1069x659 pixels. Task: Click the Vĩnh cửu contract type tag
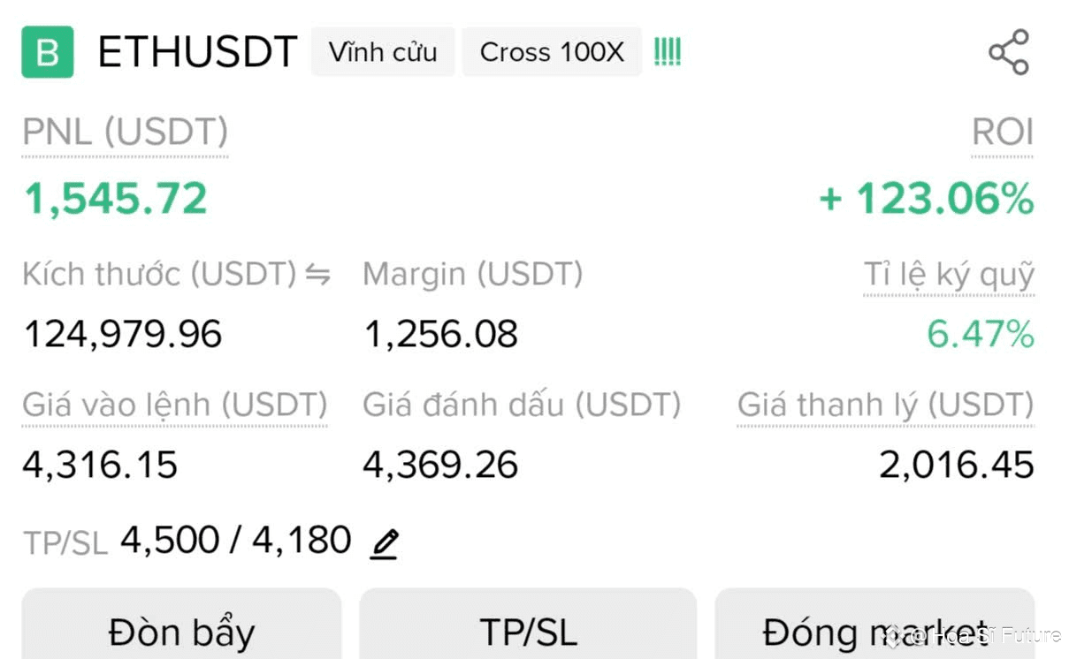click(x=382, y=51)
